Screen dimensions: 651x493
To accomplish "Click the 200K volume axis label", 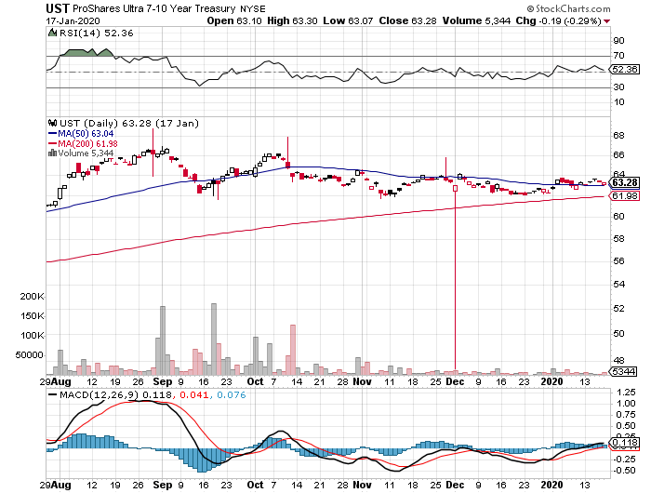I will [32, 296].
